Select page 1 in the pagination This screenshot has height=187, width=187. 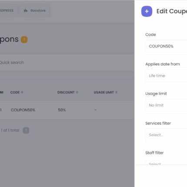[26, 130]
